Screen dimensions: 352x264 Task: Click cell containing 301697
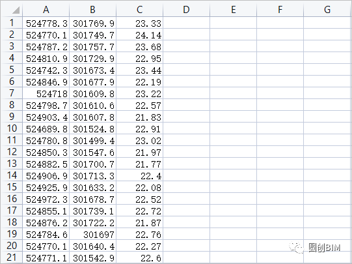pos(92,233)
